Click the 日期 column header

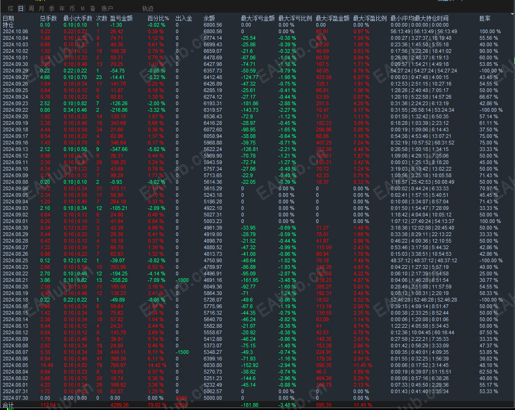[8, 18]
